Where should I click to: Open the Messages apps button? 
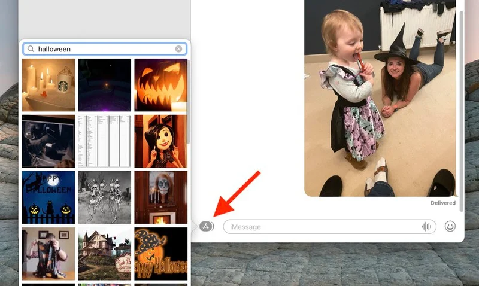click(x=207, y=226)
